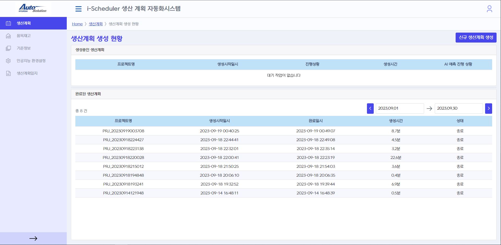501x245 pixels.
Task: Go to previous date range arrow
Action: pyautogui.click(x=370, y=108)
